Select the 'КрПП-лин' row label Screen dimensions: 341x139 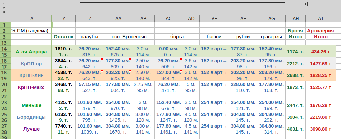point(31,75)
